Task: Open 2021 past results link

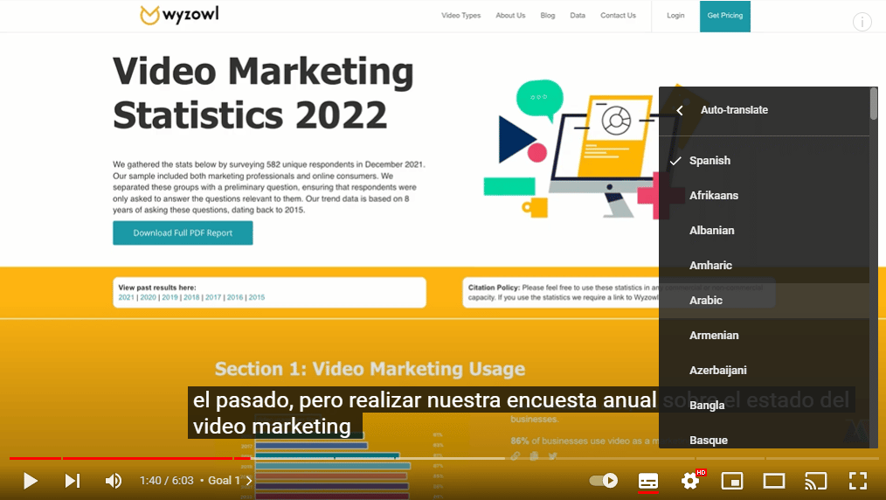Action: (x=126, y=297)
